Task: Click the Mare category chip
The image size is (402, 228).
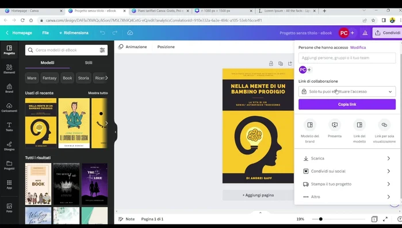Action: point(32,78)
